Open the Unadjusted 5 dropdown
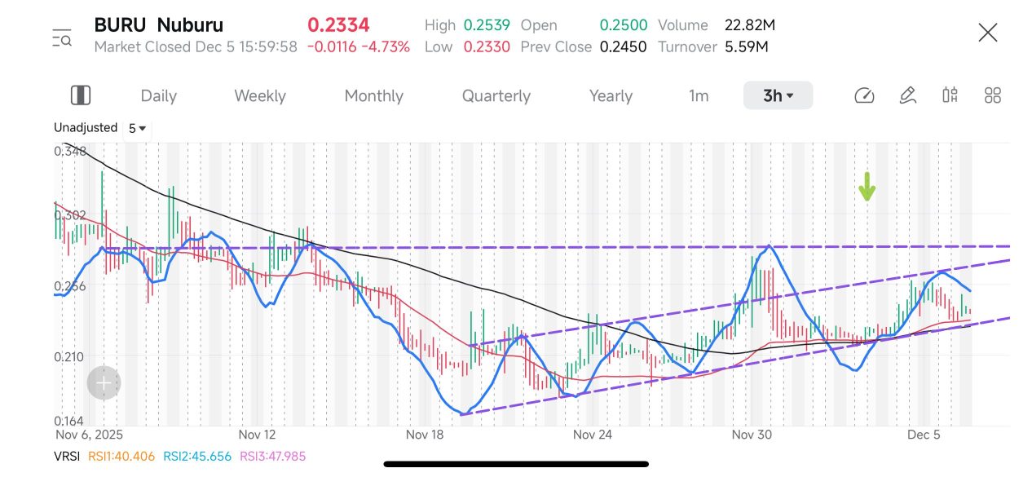Image resolution: width=1032 pixels, height=477 pixels. point(137,128)
